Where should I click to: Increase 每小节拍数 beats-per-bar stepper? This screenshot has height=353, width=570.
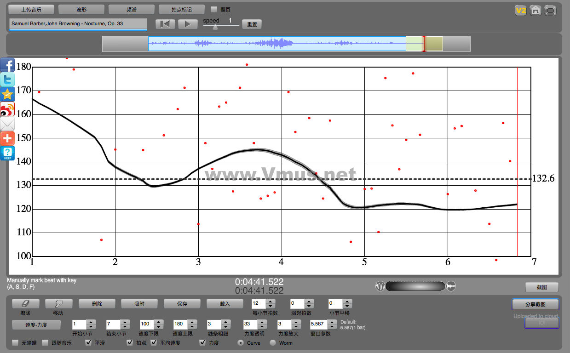(x=271, y=302)
